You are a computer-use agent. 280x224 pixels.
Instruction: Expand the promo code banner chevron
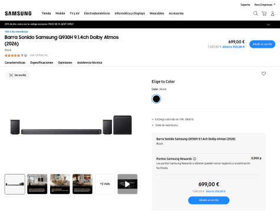click(x=268, y=24)
